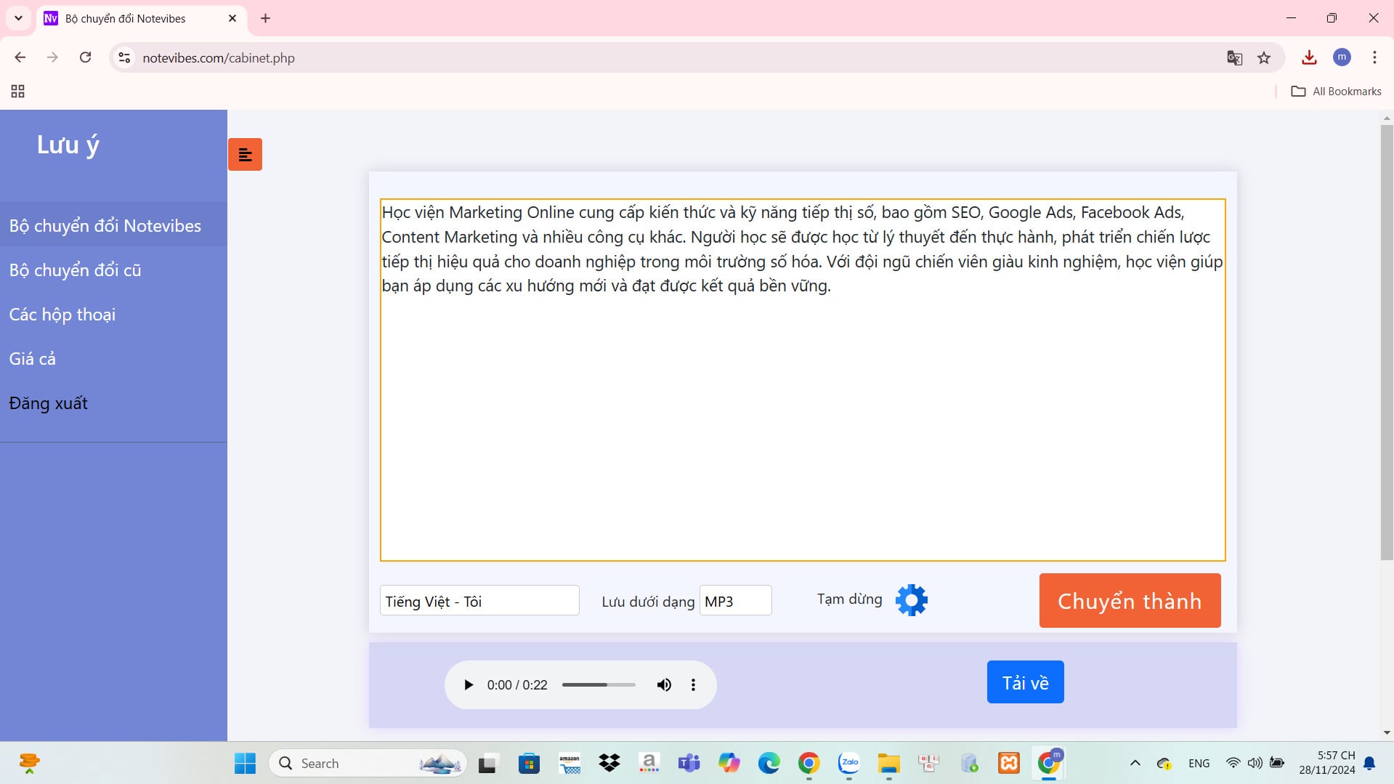Open File Explorer from taskbar
This screenshot has width=1394, height=784.
coord(888,763)
